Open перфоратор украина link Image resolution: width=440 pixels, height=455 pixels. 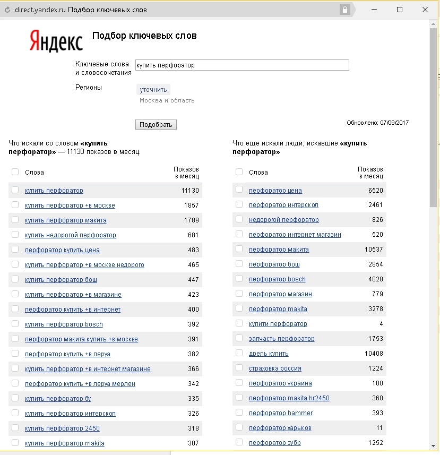[x=280, y=383]
